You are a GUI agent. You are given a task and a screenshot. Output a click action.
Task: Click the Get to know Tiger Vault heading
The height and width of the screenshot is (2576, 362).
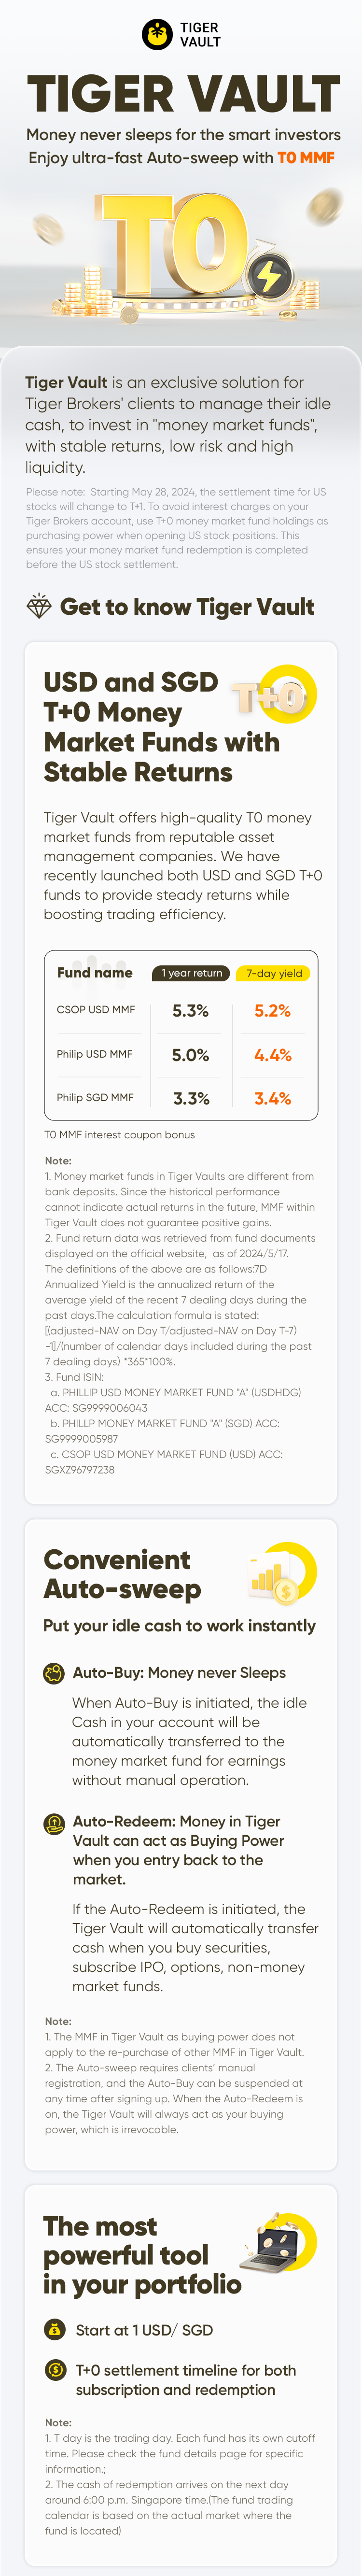pyautogui.click(x=187, y=607)
